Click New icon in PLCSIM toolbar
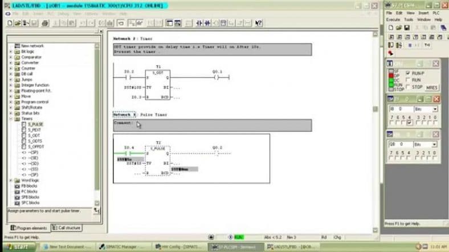 391,28
